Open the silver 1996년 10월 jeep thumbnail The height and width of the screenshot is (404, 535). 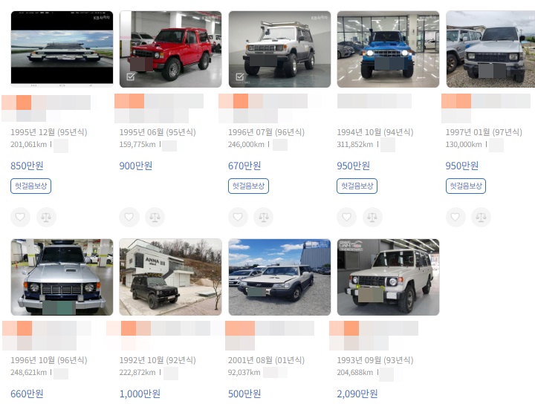[62, 277]
